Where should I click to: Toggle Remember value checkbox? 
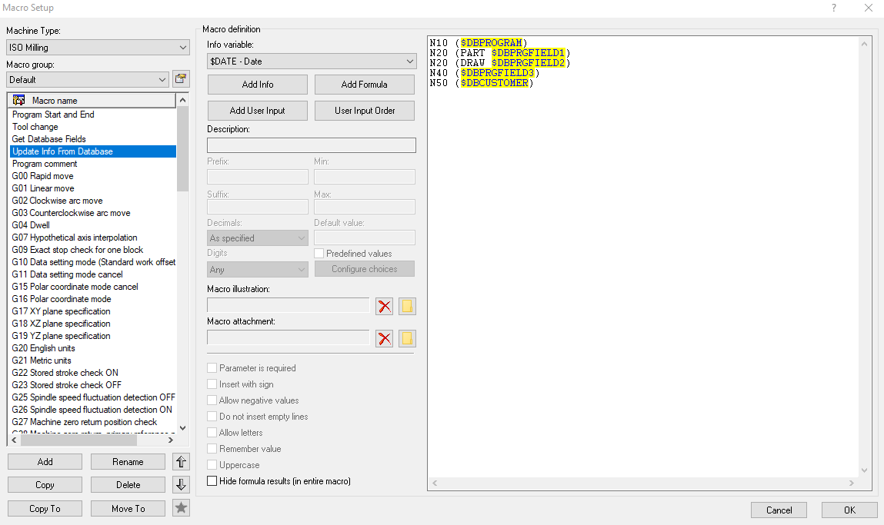pyautogui.click(x=212, y=448)
